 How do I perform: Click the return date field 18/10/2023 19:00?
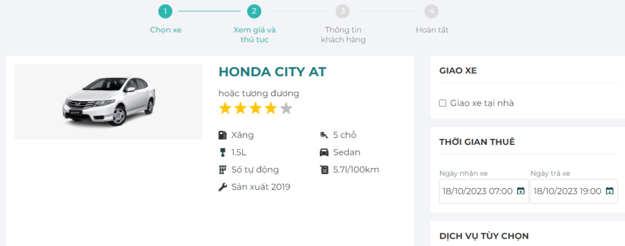(568, 191)
